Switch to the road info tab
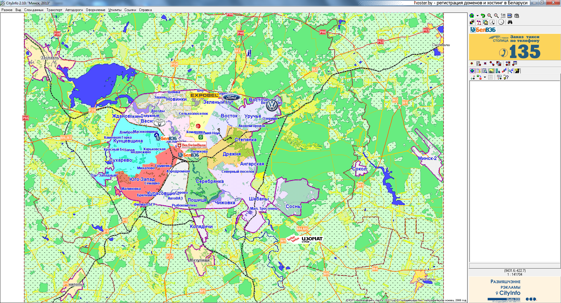This screenshot has height=303, width=561. point(517,71)
